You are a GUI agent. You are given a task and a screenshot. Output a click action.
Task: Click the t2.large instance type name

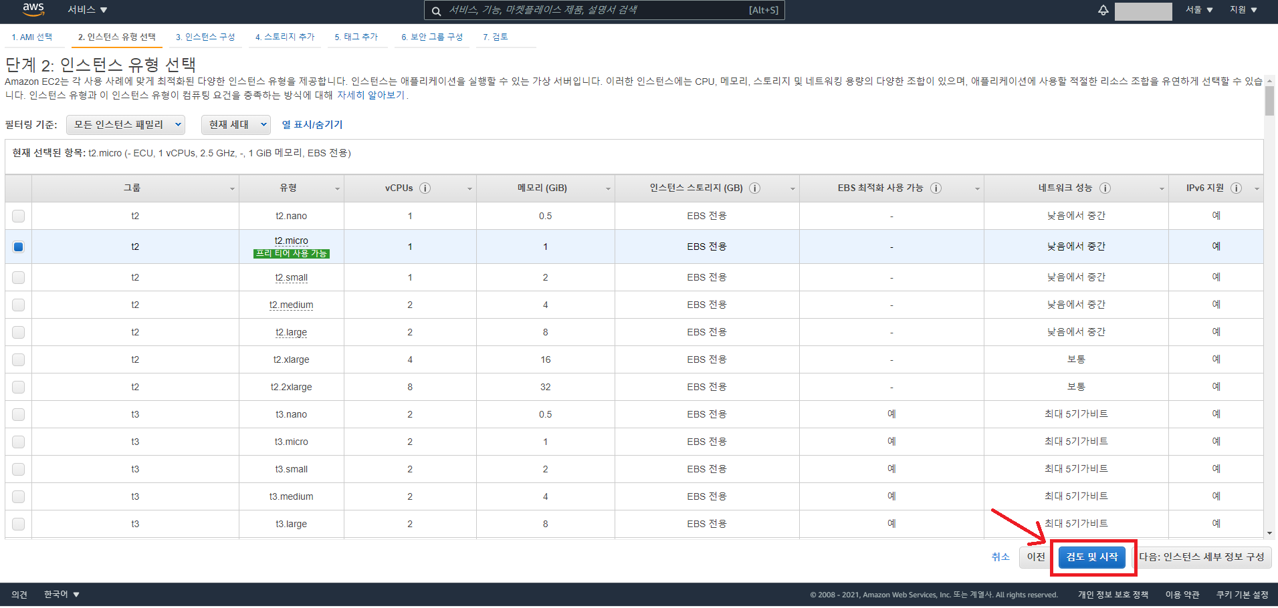pos(292,332)
